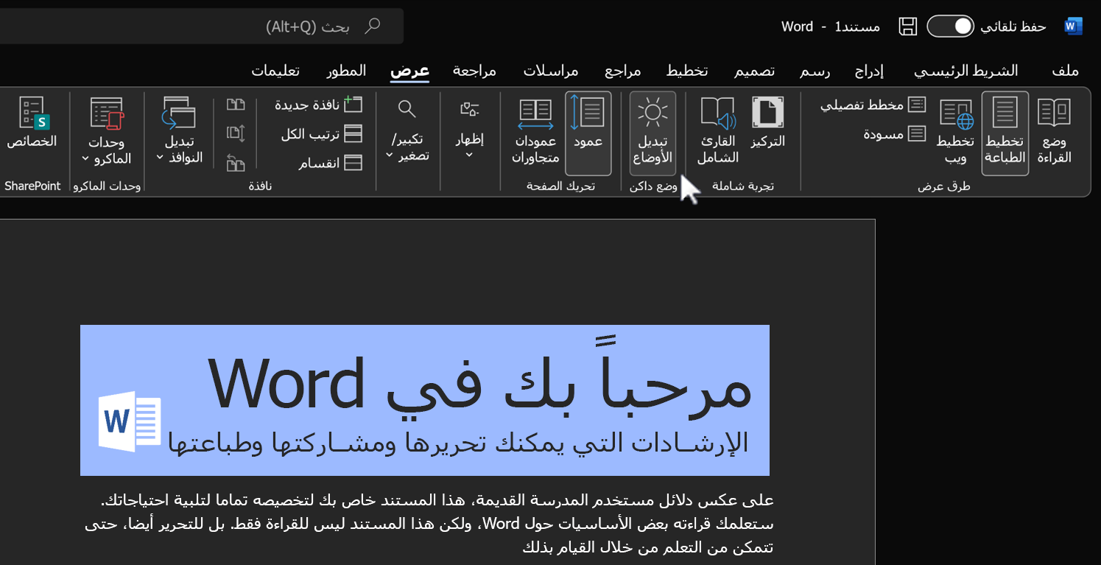Click the Show (إظهار) icon

(x=470, y=109)
